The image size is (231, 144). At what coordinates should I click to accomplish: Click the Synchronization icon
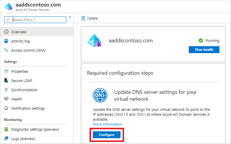pos(6,90)
